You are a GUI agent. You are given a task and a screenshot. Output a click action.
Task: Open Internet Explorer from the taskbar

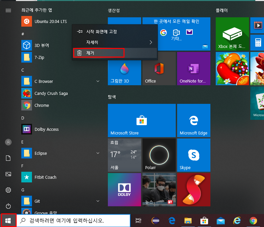tap(237, 220)
